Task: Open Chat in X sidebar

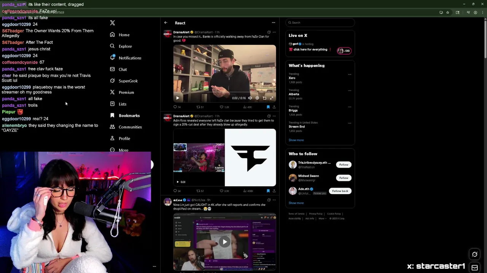Action: [x=118, y=69]
